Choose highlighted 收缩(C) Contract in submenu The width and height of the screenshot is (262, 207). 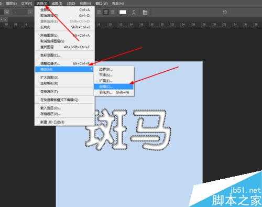point(114,86)
